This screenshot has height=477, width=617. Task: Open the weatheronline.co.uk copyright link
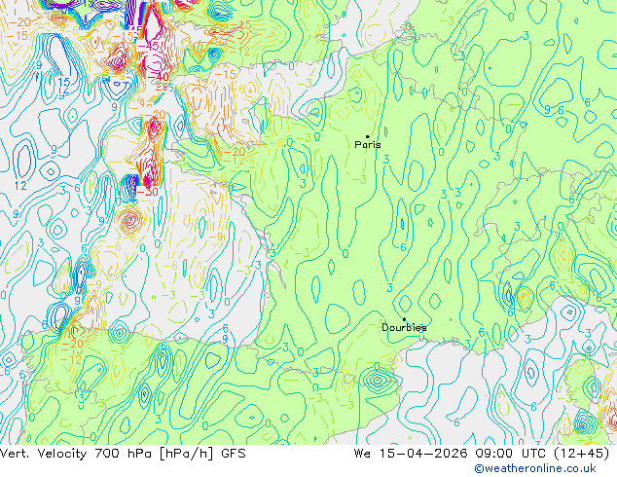coord(535,468)
